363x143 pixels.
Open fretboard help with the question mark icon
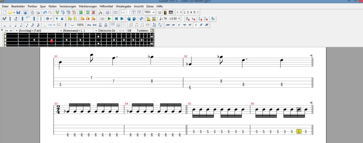tap(152, 31)
